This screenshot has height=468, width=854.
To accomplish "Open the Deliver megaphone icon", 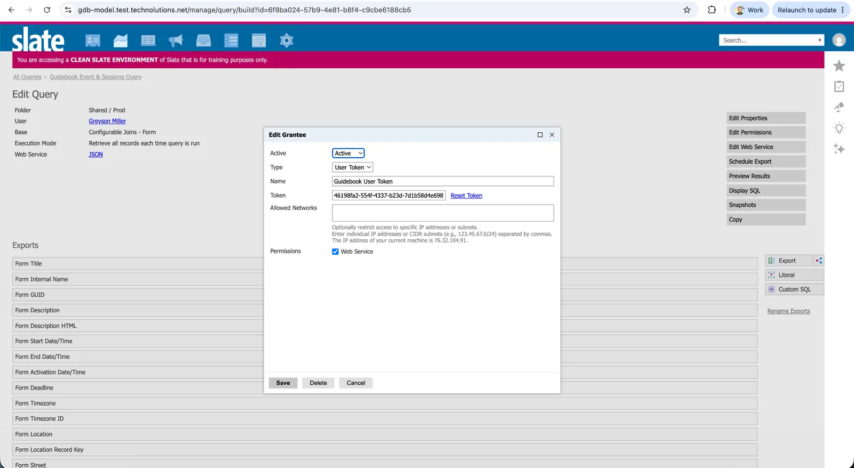I will coord(176,41).
